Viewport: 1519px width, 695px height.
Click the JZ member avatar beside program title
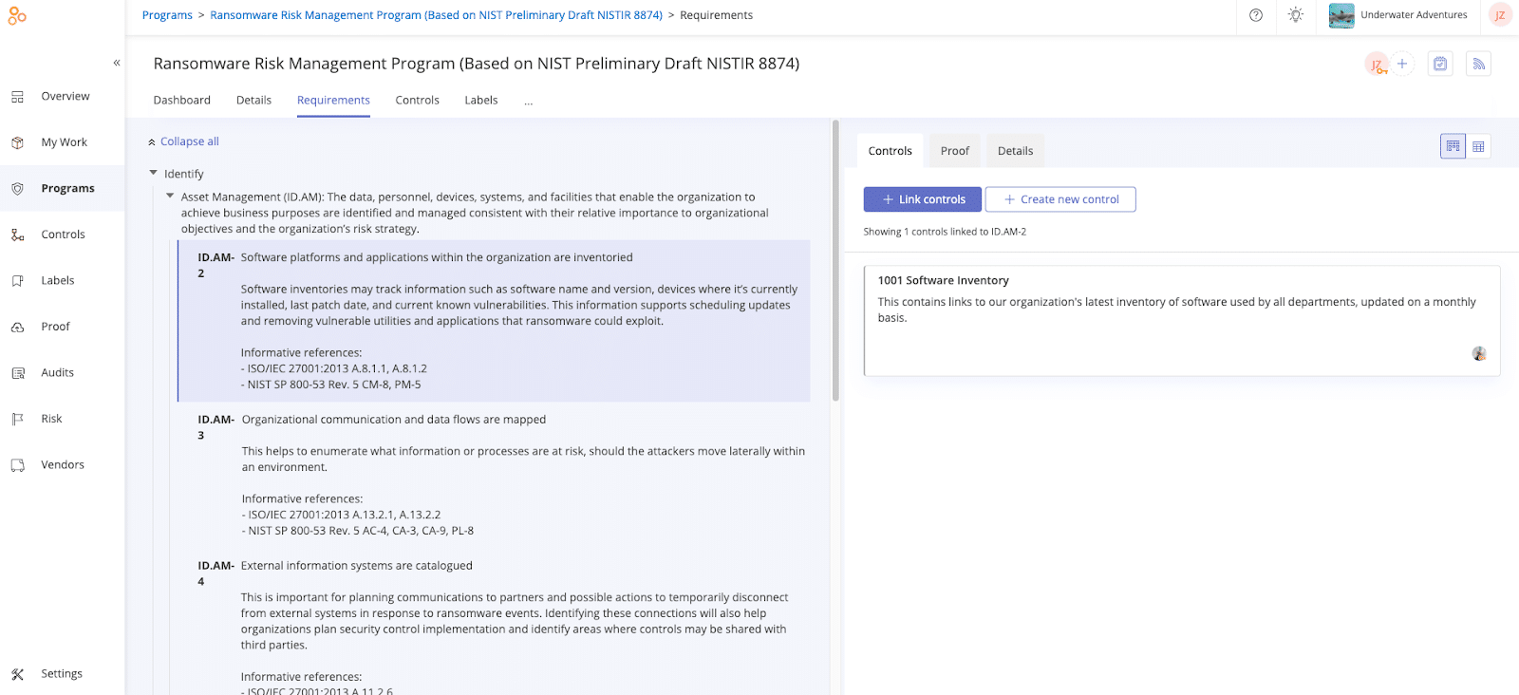coord(1377,65)
